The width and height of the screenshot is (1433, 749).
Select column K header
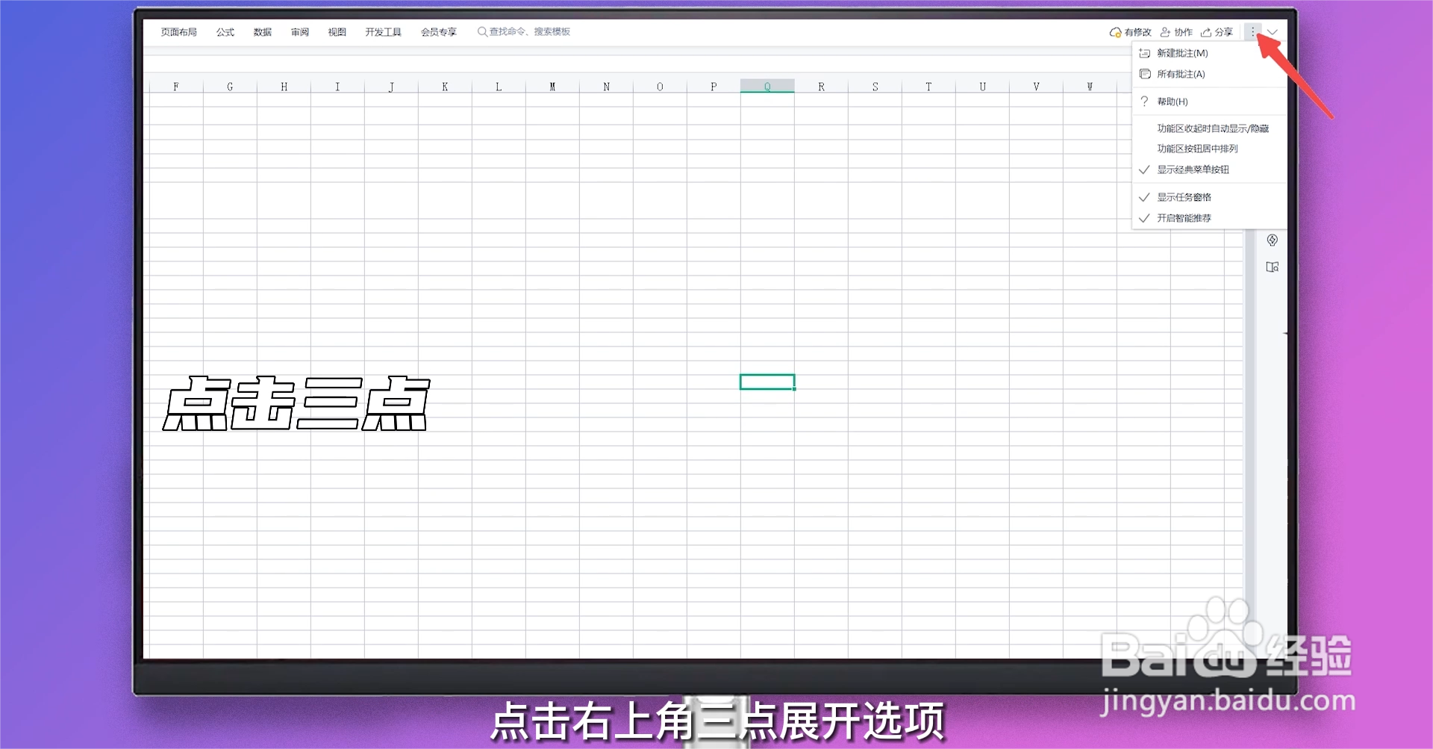click(x=445, y=87)
